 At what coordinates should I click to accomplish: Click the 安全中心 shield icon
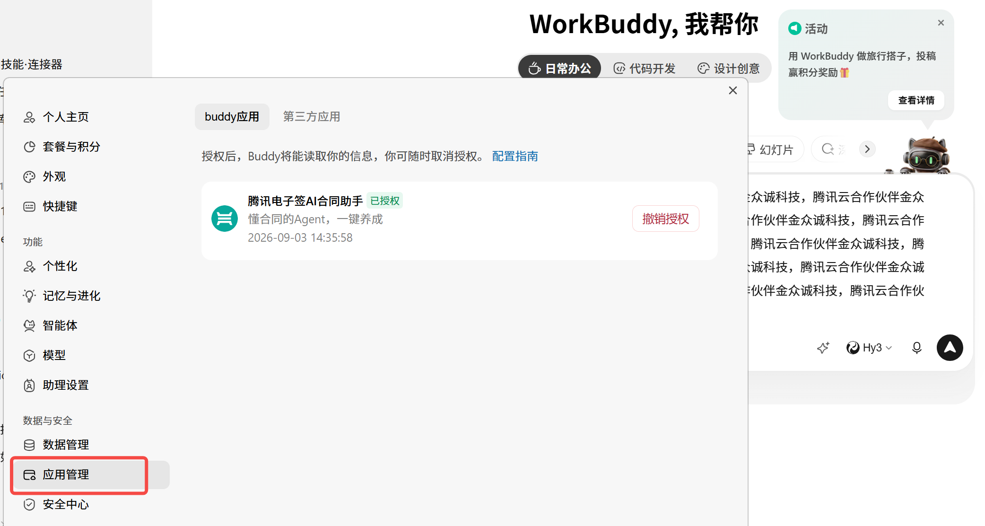(29, 505)
